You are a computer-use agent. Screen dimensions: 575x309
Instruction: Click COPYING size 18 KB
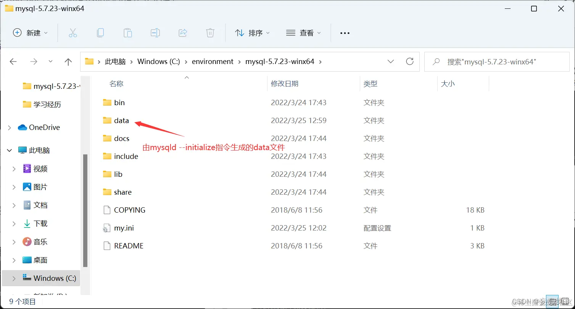click(x=475, y=210)
